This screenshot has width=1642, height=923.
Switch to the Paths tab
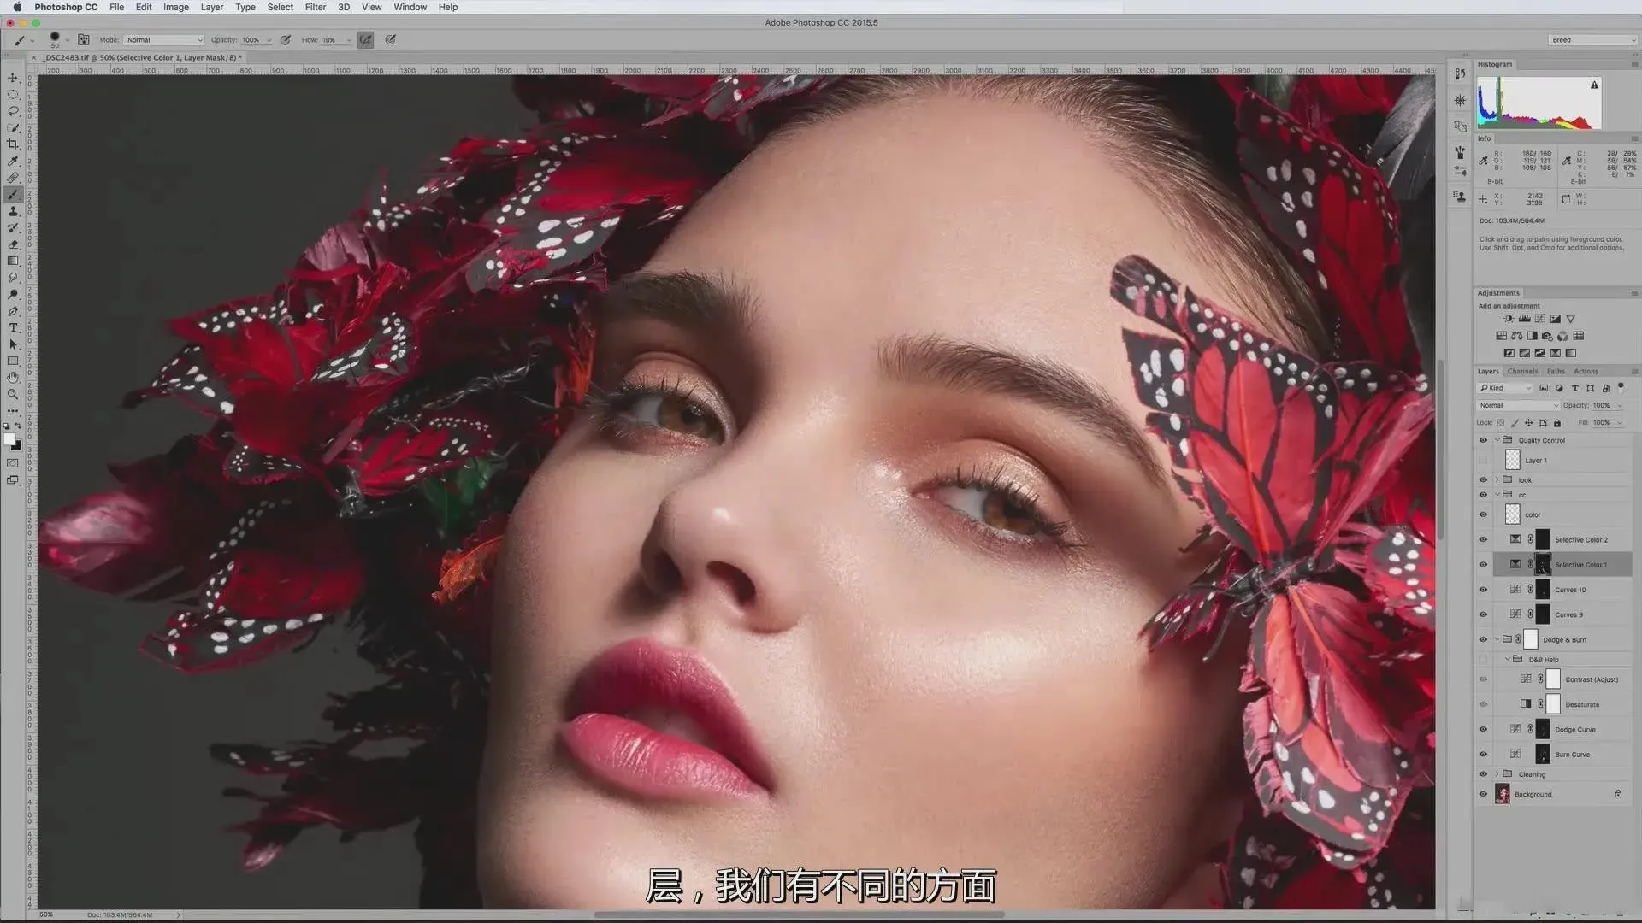click(x=1556, y=371)
